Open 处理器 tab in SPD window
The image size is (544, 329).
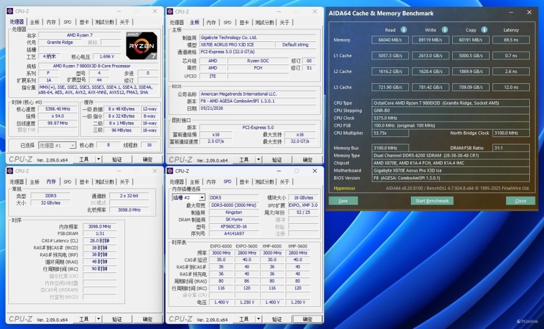tap(177, 182)
